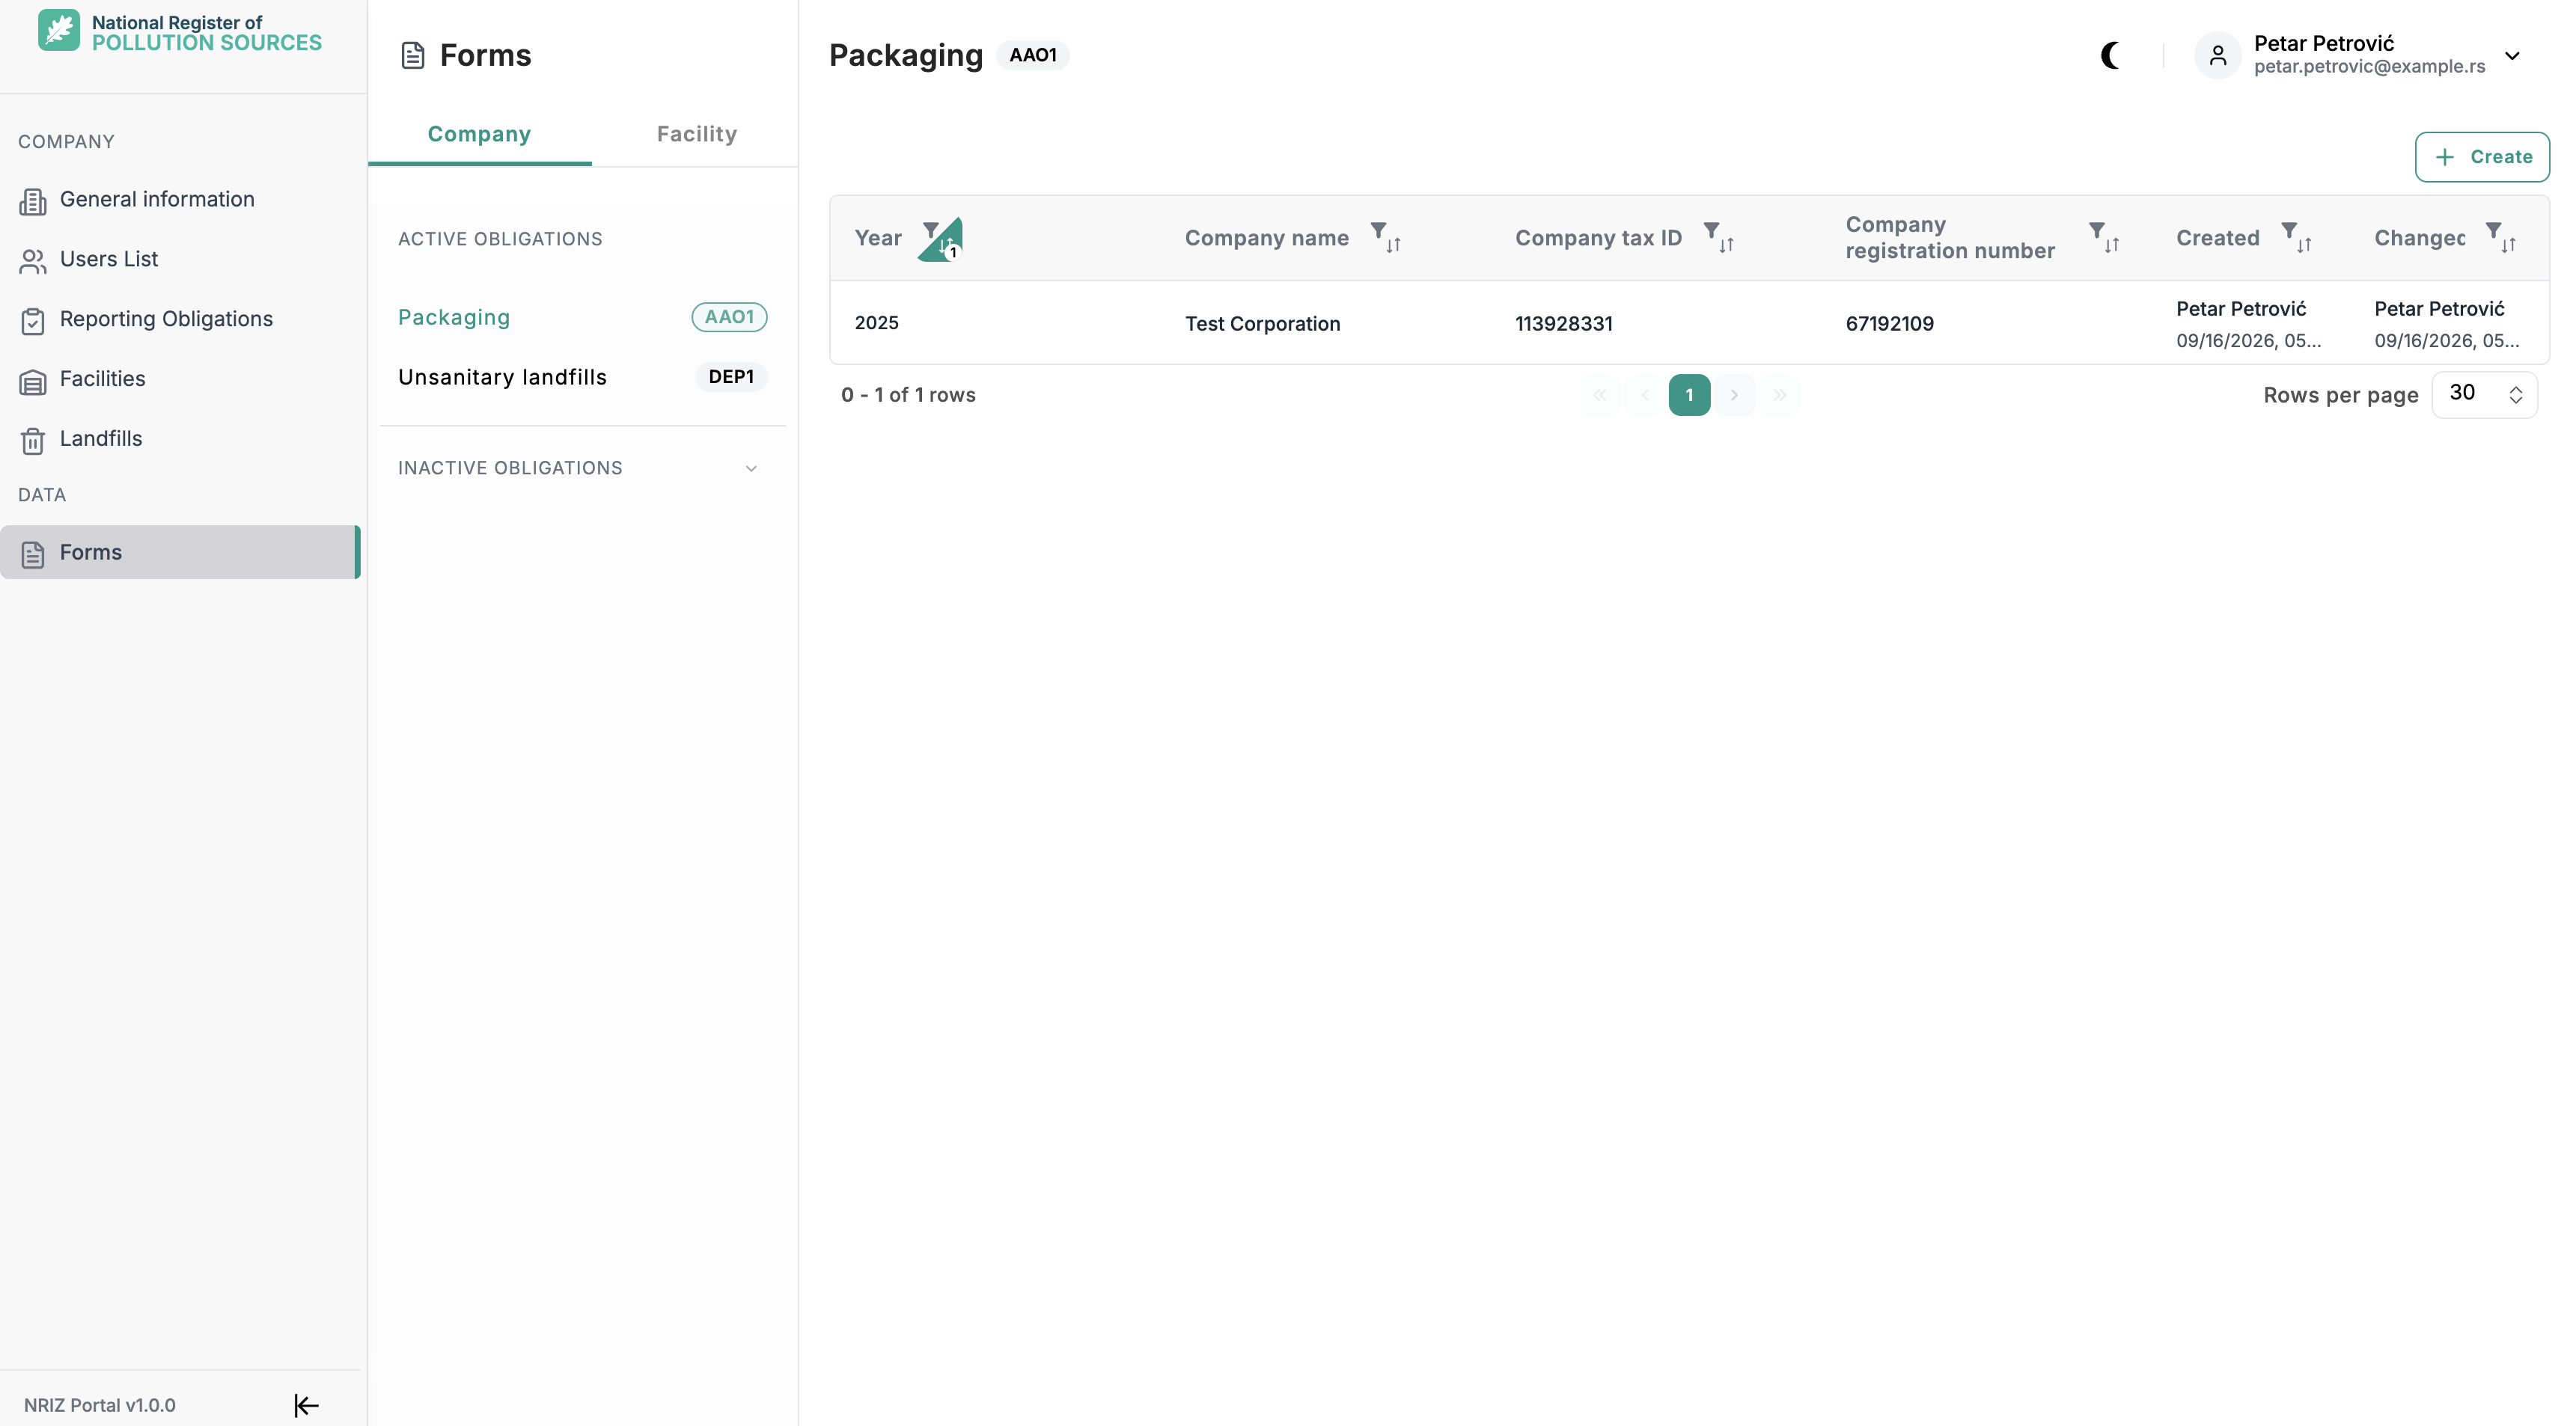This screenshot has width=2576, height=1426.
Task: Click the user avatar icon
Action: (x=2218, y=55)
